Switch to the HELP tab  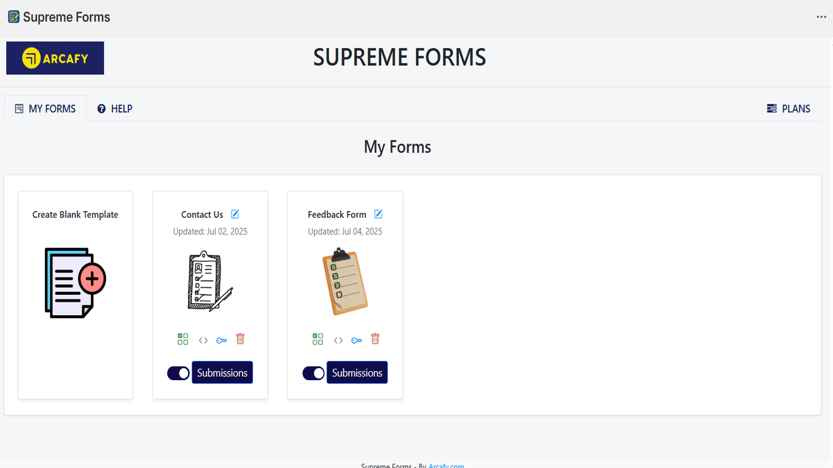coord(114,109)
